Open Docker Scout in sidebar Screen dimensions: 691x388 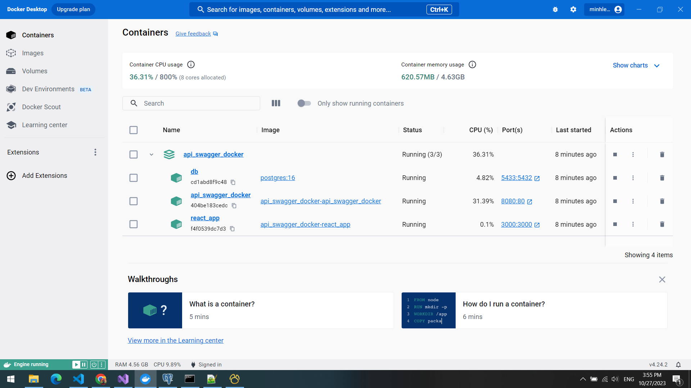(x=41, y=107)
